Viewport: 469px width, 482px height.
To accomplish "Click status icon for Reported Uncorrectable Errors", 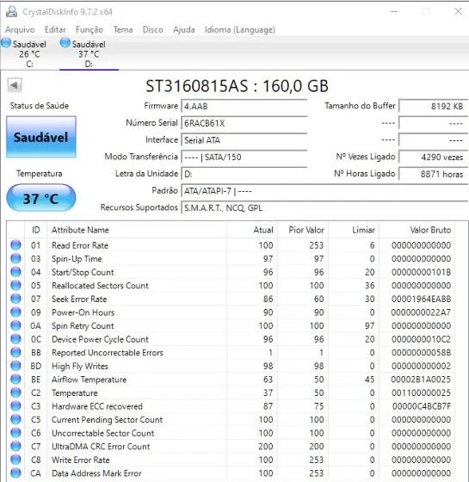I will pos(15,352).
